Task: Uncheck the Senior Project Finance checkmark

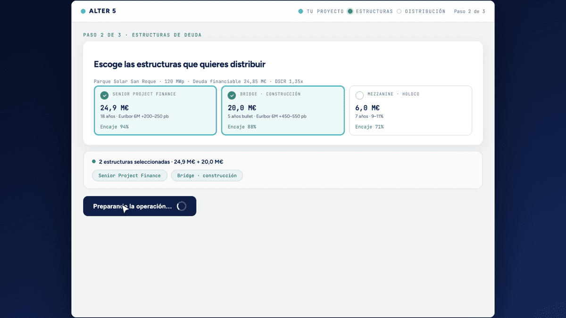Action: click(x=104, y=96)
